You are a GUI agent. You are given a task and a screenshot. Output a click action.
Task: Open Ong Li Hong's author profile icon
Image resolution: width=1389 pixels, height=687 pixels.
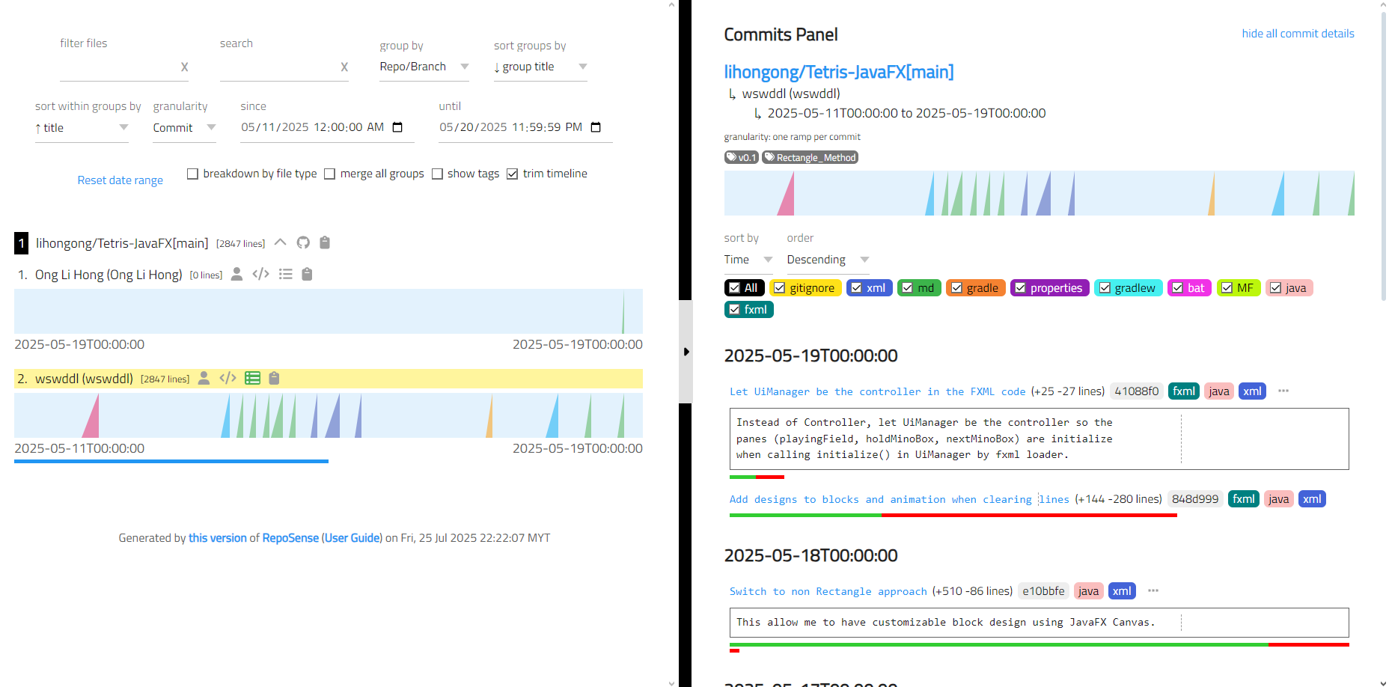click(x=236, y=274)
